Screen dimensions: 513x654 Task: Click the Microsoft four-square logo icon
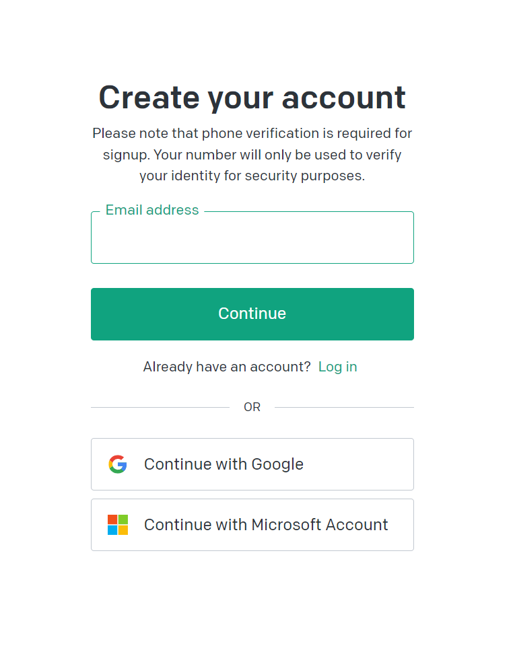click(x=118, y=525)
